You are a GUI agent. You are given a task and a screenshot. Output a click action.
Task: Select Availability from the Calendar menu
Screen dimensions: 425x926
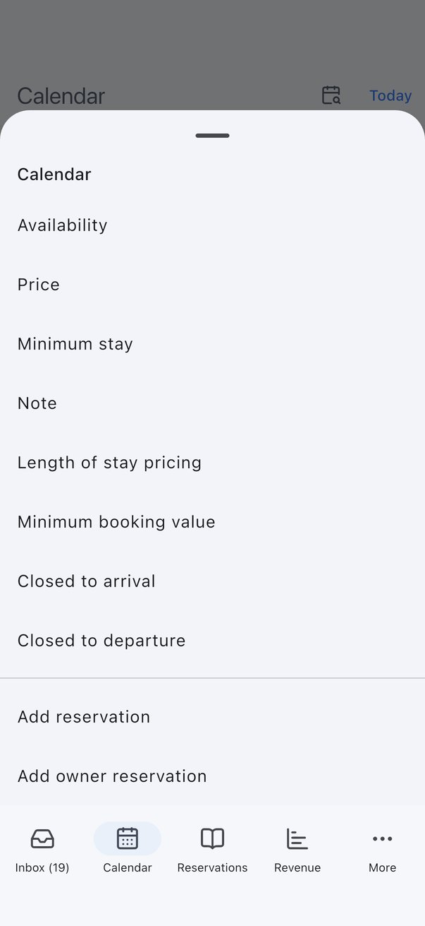tap(212, 225)
